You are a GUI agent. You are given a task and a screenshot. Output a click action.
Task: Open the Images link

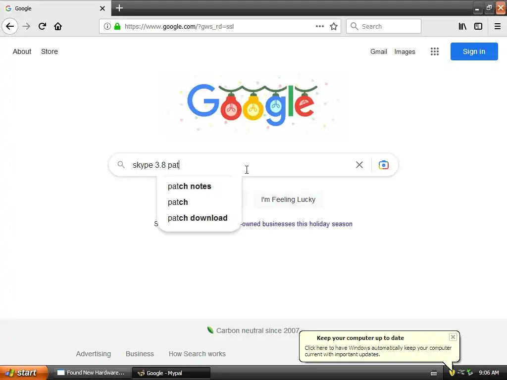point(405,51)
